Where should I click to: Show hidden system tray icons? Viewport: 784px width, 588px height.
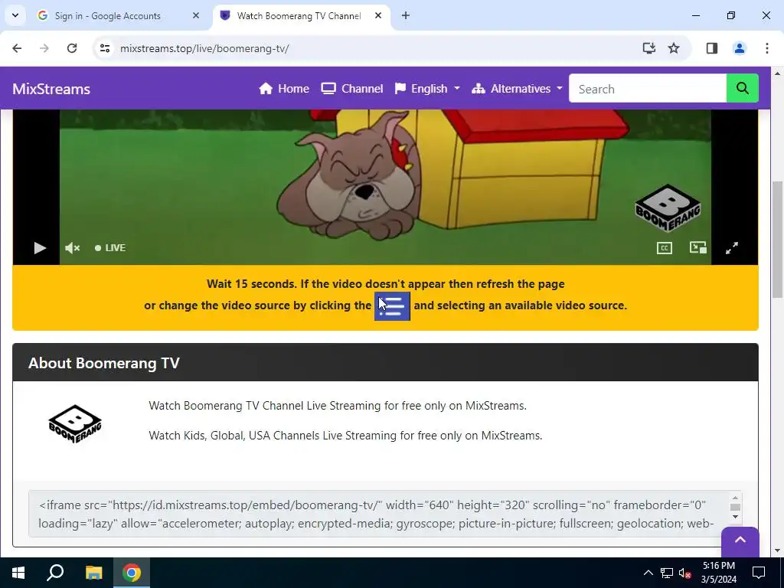coord(648,573)
